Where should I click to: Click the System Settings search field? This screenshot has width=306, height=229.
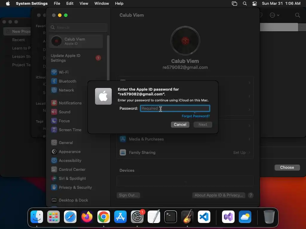coord(78,27)
